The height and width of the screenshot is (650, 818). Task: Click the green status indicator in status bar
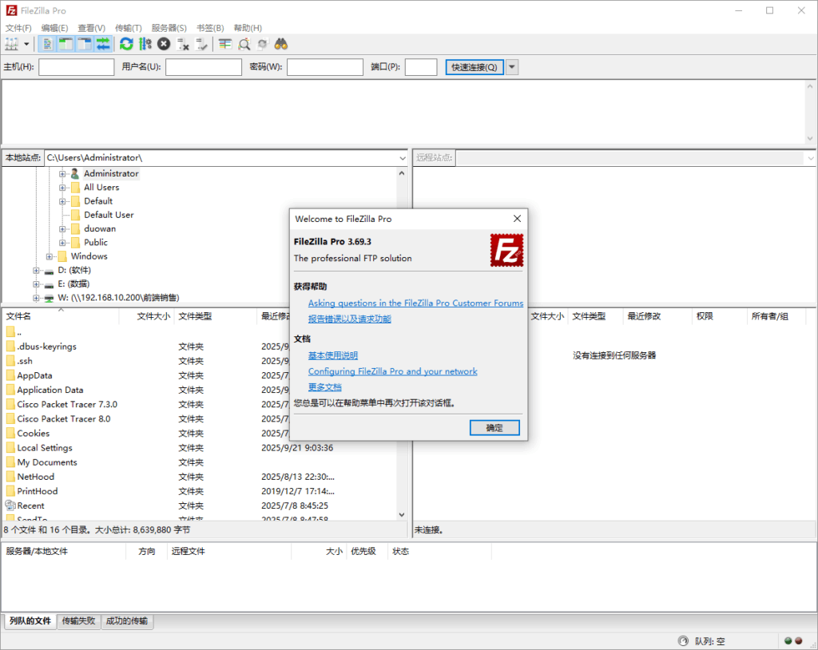click(x=788, y=640)
